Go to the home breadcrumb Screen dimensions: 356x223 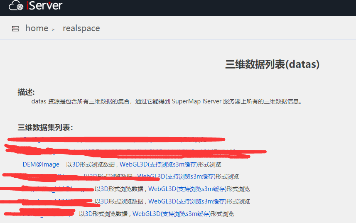pyautogui.click(x=37, y=28)
